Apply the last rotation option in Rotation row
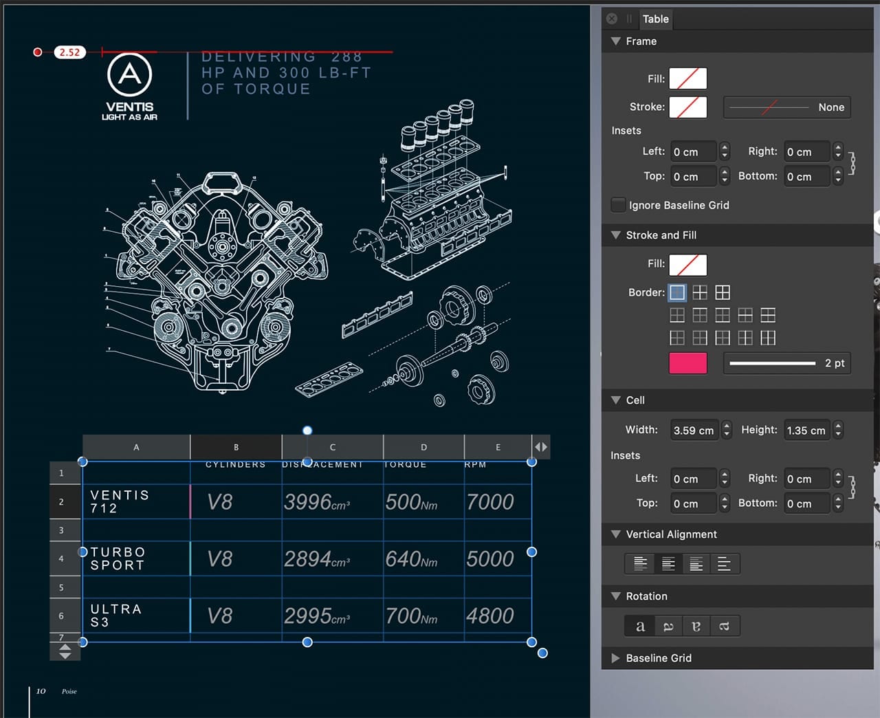This screenshot has height=718, width=880. (x=724, y=626)
